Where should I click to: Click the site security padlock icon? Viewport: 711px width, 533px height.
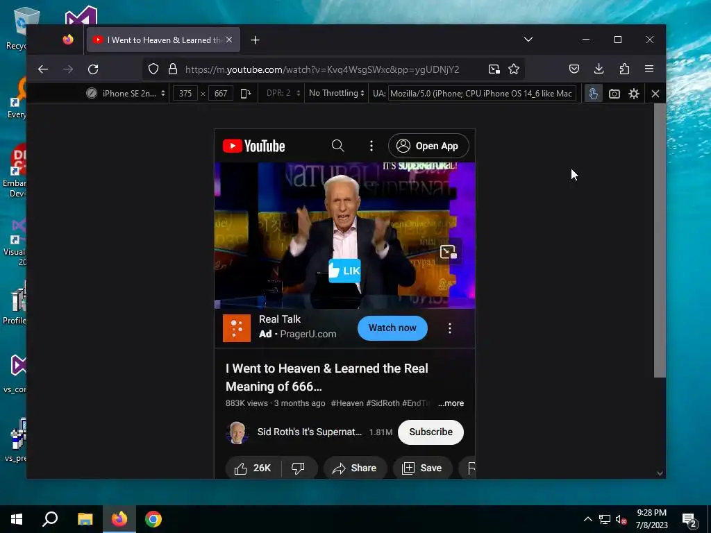173,69
